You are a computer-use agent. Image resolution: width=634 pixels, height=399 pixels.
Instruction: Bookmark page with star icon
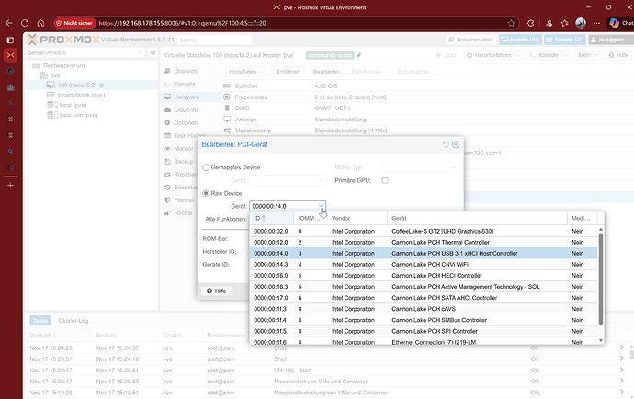click(x=512, y=23)
